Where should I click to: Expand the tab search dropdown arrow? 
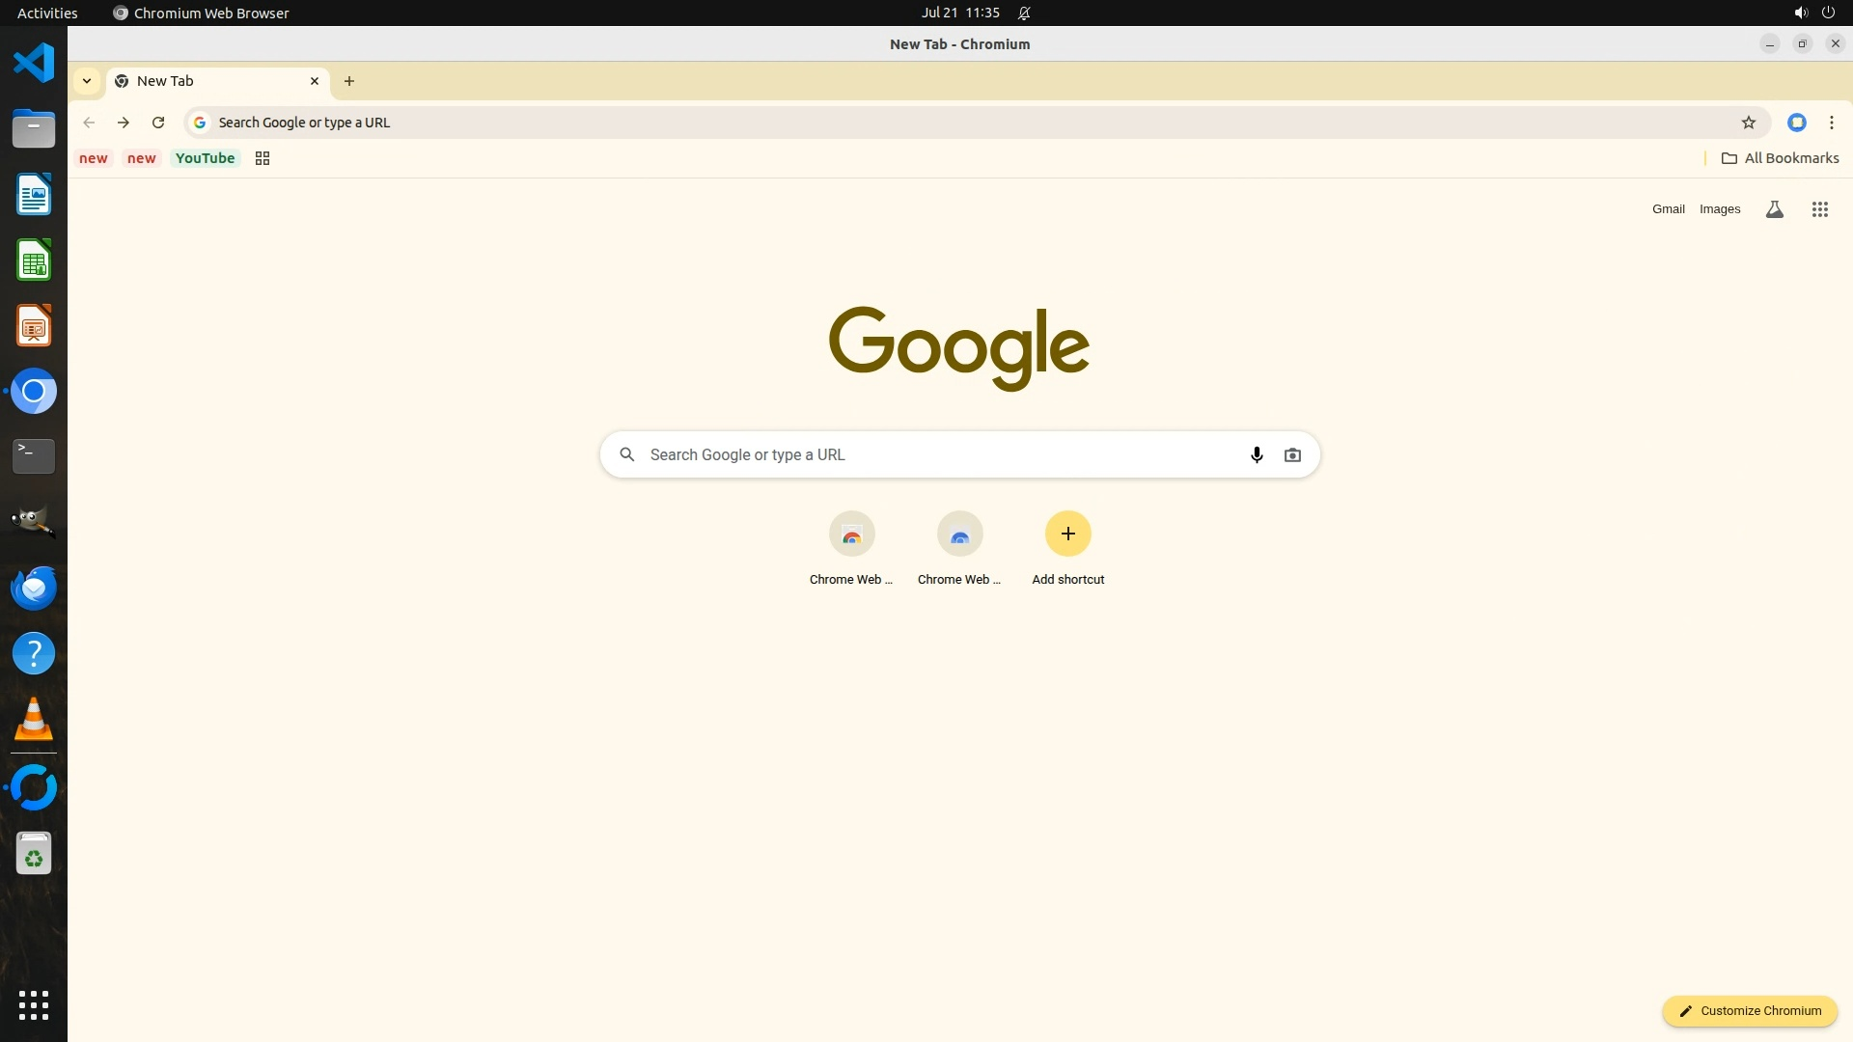tap(87, 81)
